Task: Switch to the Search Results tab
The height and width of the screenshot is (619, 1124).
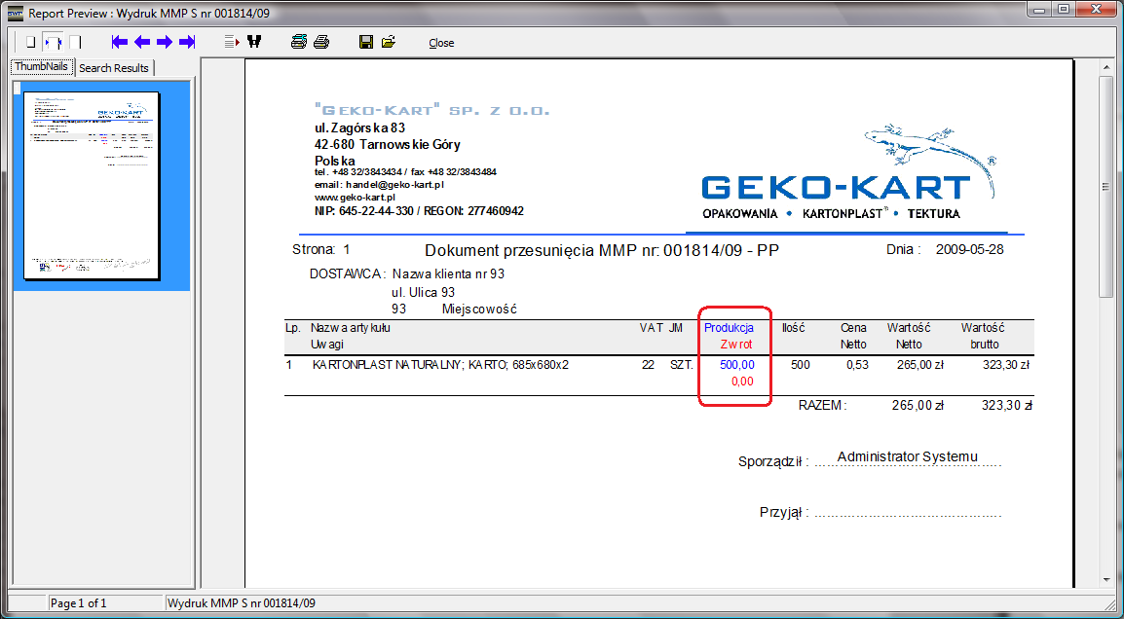Action: pos(114,68)
